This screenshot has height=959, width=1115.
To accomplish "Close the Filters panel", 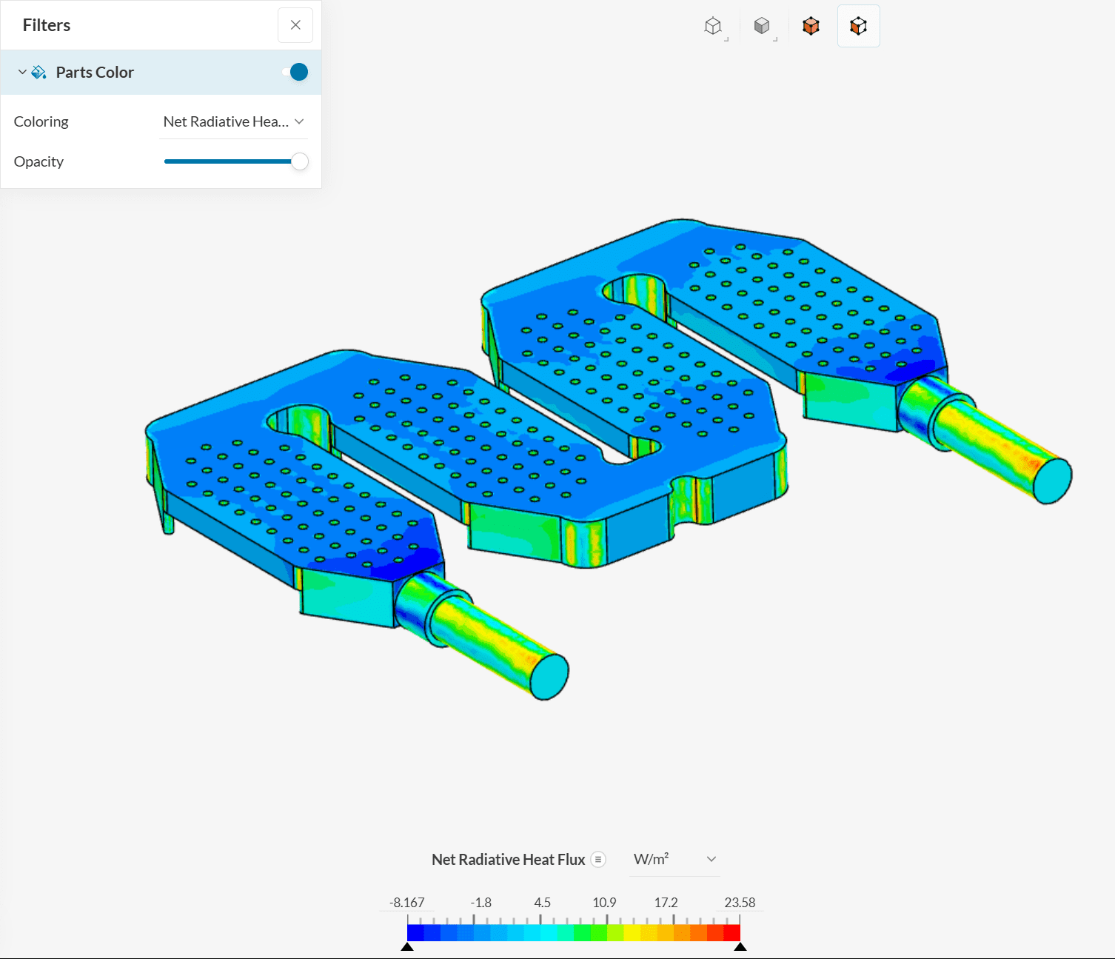I will (x=295, y=25).
